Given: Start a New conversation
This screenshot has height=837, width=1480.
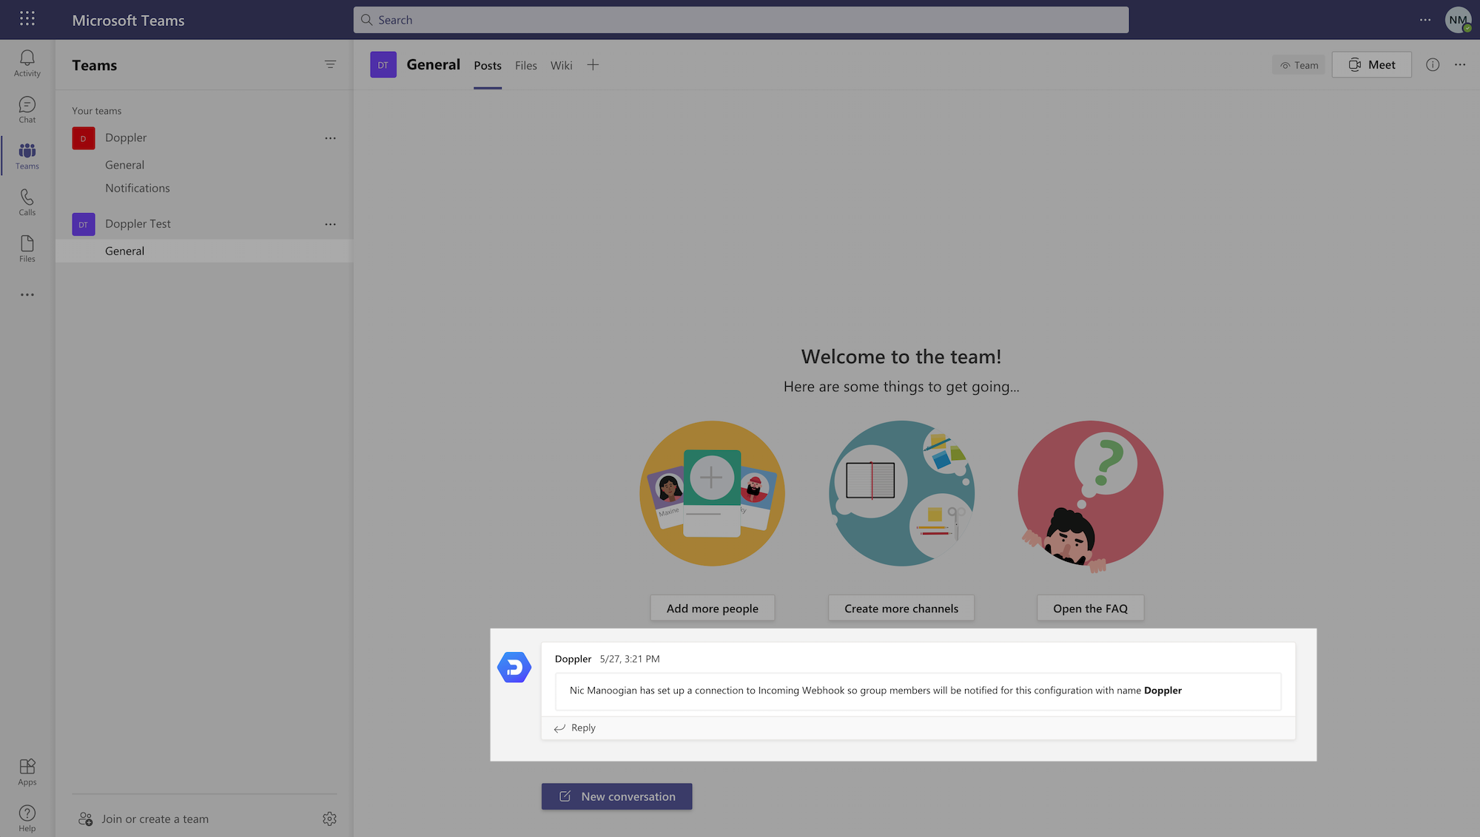Looking at the screenshot, I should (616, 796).
